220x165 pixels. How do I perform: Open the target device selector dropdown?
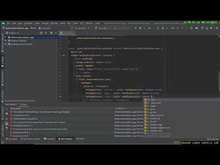[80, 28]
